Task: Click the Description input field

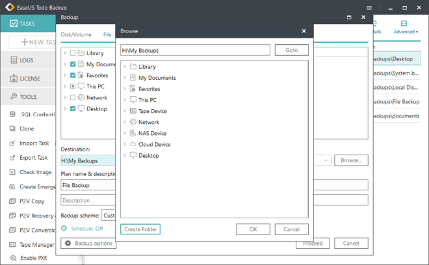Action: tap(88, 200)
